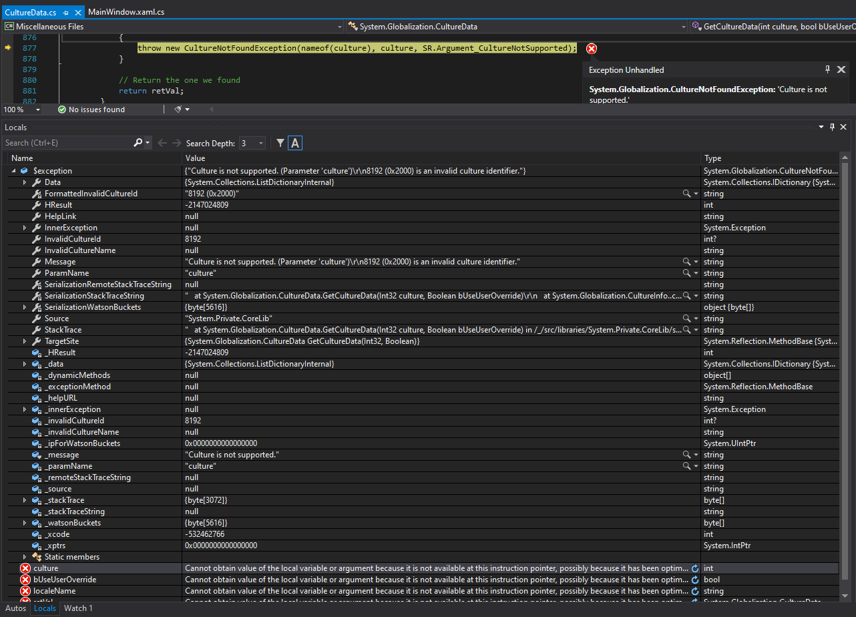Viewport: 856px width, 617px height.
Task: Switch to the Watch 1 tab
Action: click(x=77, y=608)
